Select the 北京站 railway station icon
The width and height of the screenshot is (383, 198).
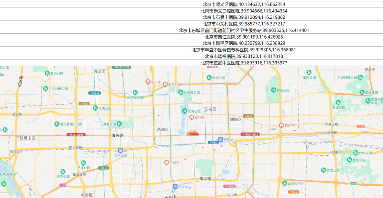tap(220, 140)
